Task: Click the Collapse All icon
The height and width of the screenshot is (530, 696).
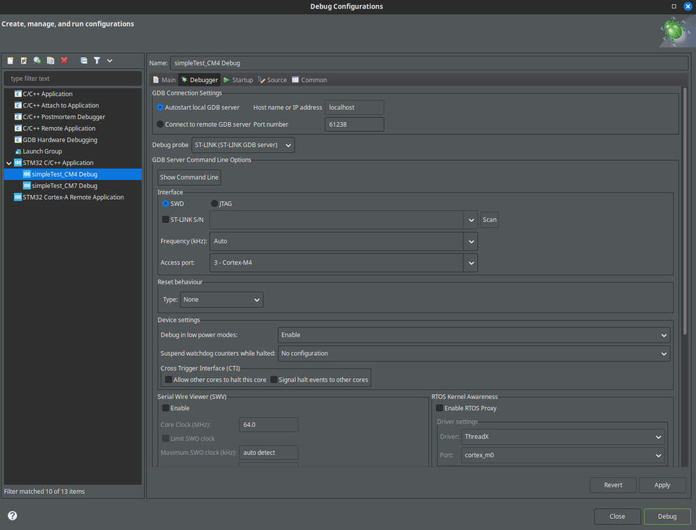Action: tap(84, 61)
